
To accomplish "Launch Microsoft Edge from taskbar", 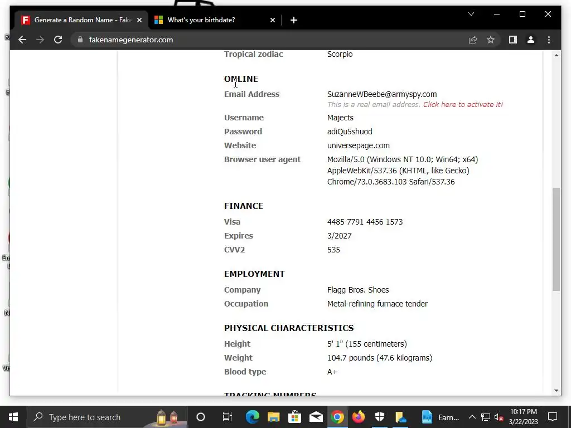I will pos(253,417).
